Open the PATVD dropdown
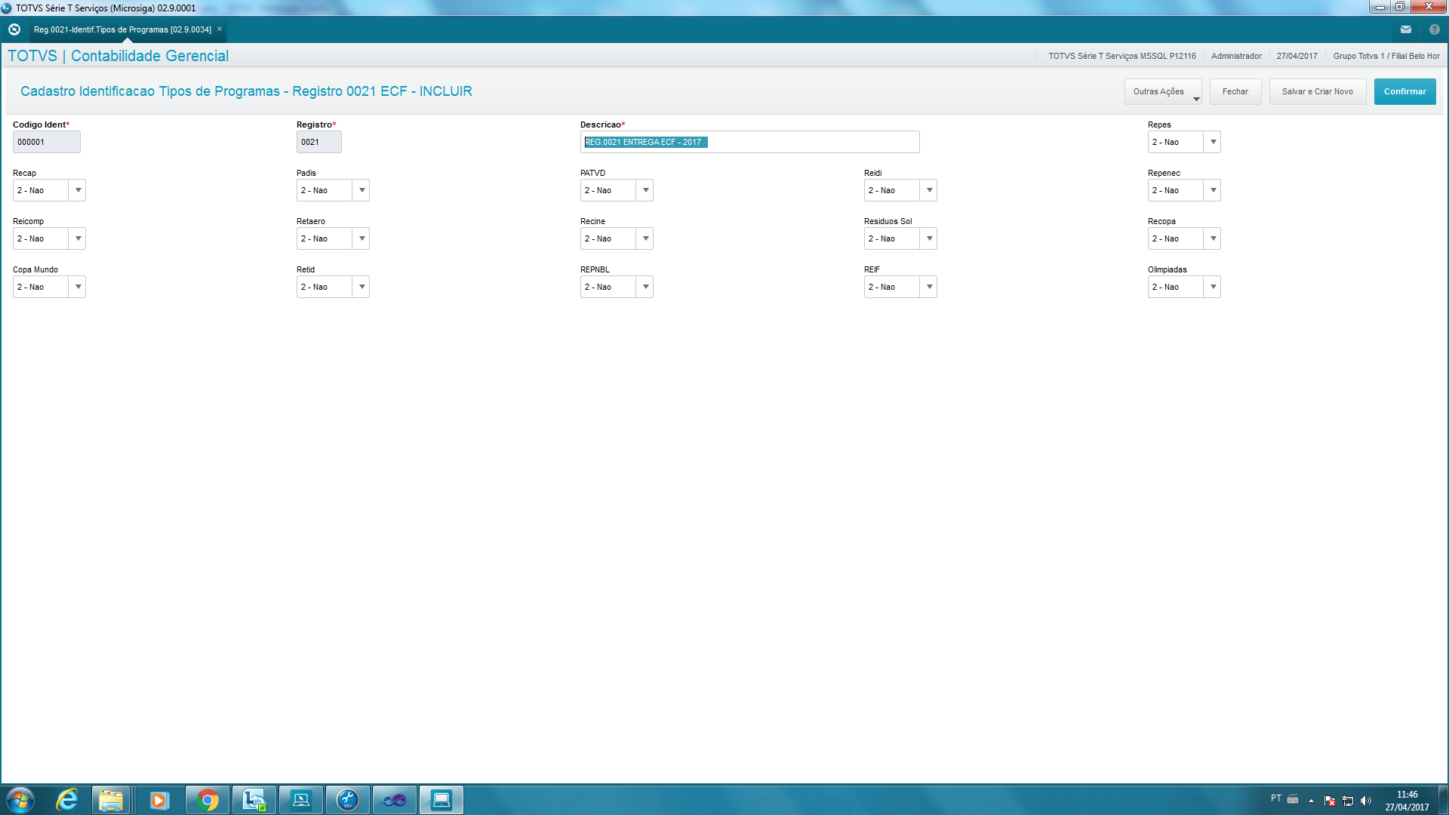 645,190
